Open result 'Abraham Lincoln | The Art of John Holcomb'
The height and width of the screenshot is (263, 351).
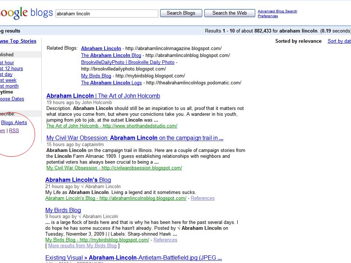point(103,96)
